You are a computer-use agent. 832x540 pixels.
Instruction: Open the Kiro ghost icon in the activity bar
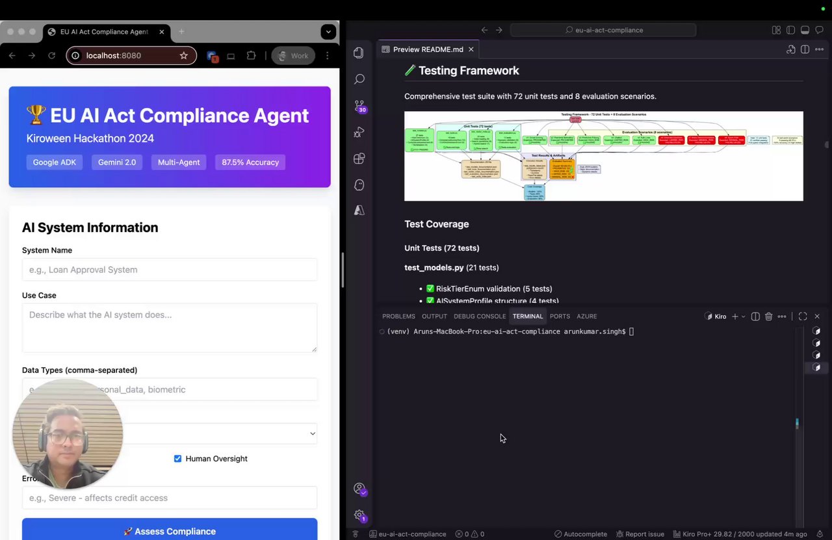click(359, 185)
